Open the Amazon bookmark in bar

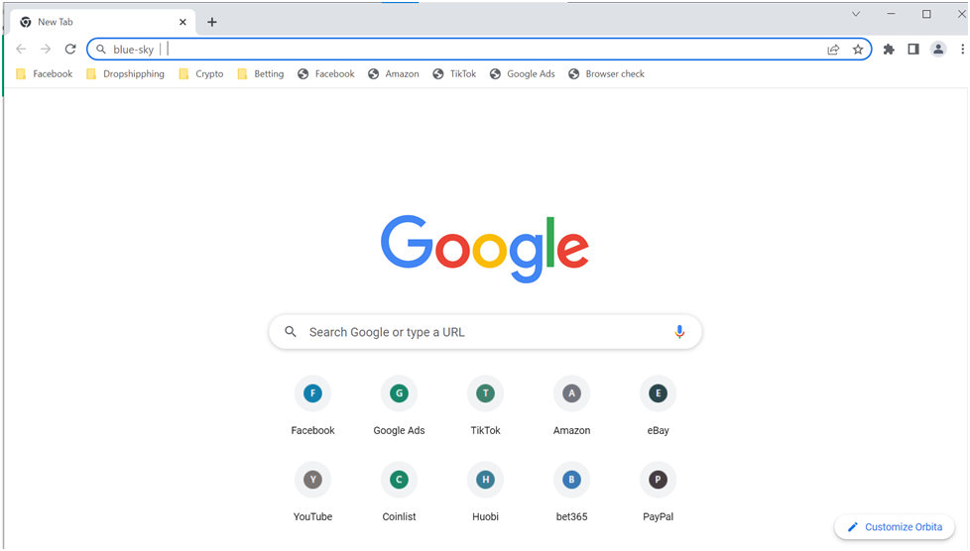pos(394,73)
